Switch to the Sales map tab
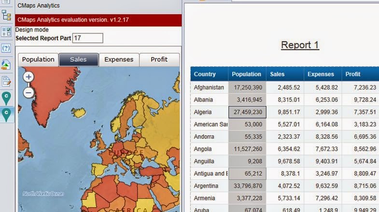 click(79, 59)
